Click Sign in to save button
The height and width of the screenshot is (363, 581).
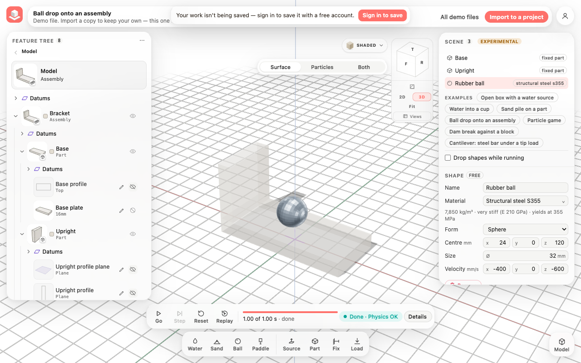coord(383,15)
